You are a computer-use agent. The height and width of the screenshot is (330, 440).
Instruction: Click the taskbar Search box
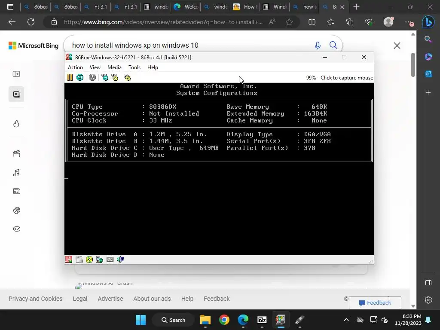(x=173, y=320)
